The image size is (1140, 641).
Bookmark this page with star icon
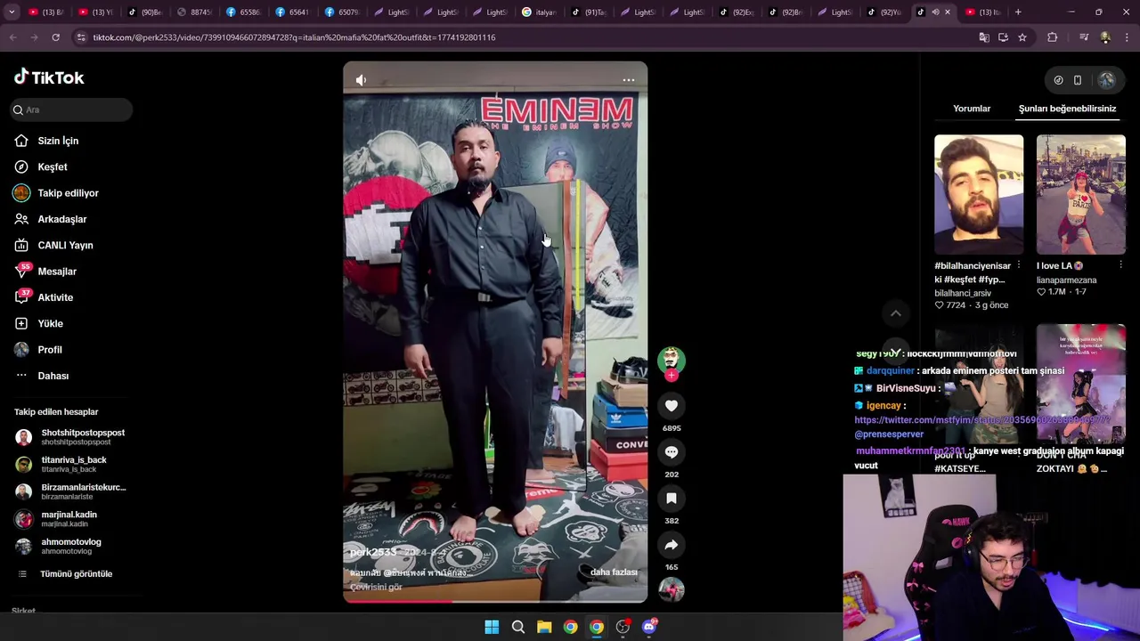coord(1022,37)
